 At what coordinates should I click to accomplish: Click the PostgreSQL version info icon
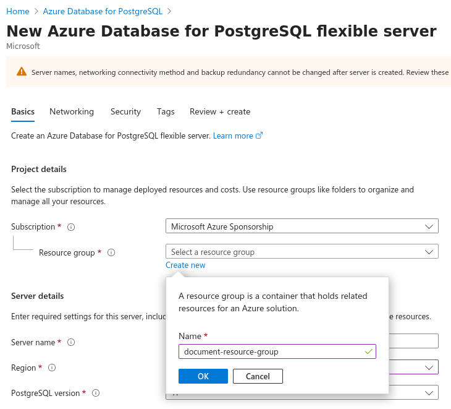coord(96,393)
